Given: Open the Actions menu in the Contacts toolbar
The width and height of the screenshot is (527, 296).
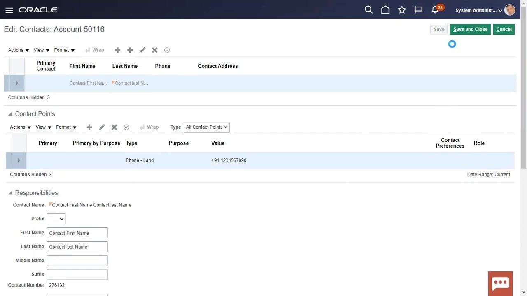Looking at the screenshot, I should [19, 50].
